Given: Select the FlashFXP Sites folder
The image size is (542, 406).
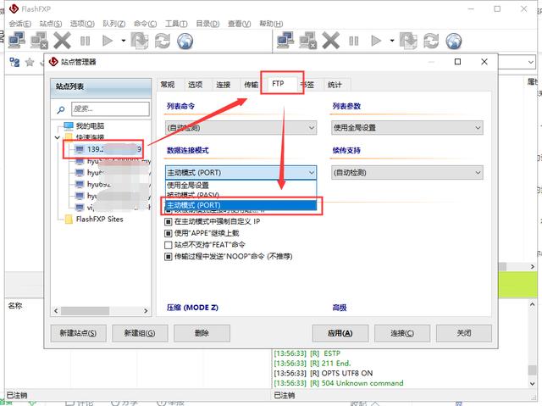Looking at the screenshot, I should pyautogui.click(x=99, y=220).
